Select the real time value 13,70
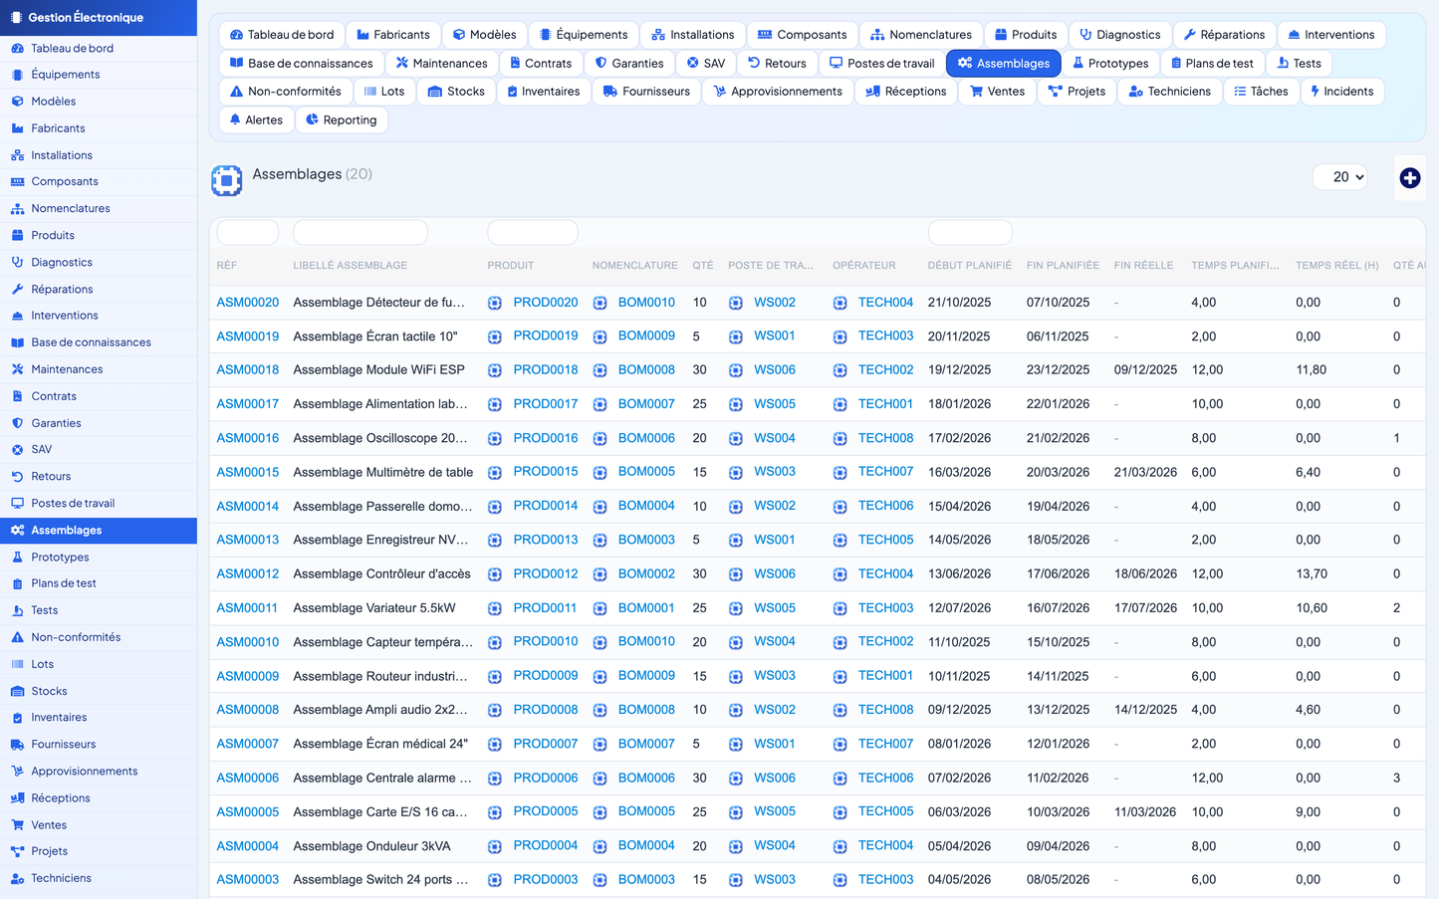 1312,574
